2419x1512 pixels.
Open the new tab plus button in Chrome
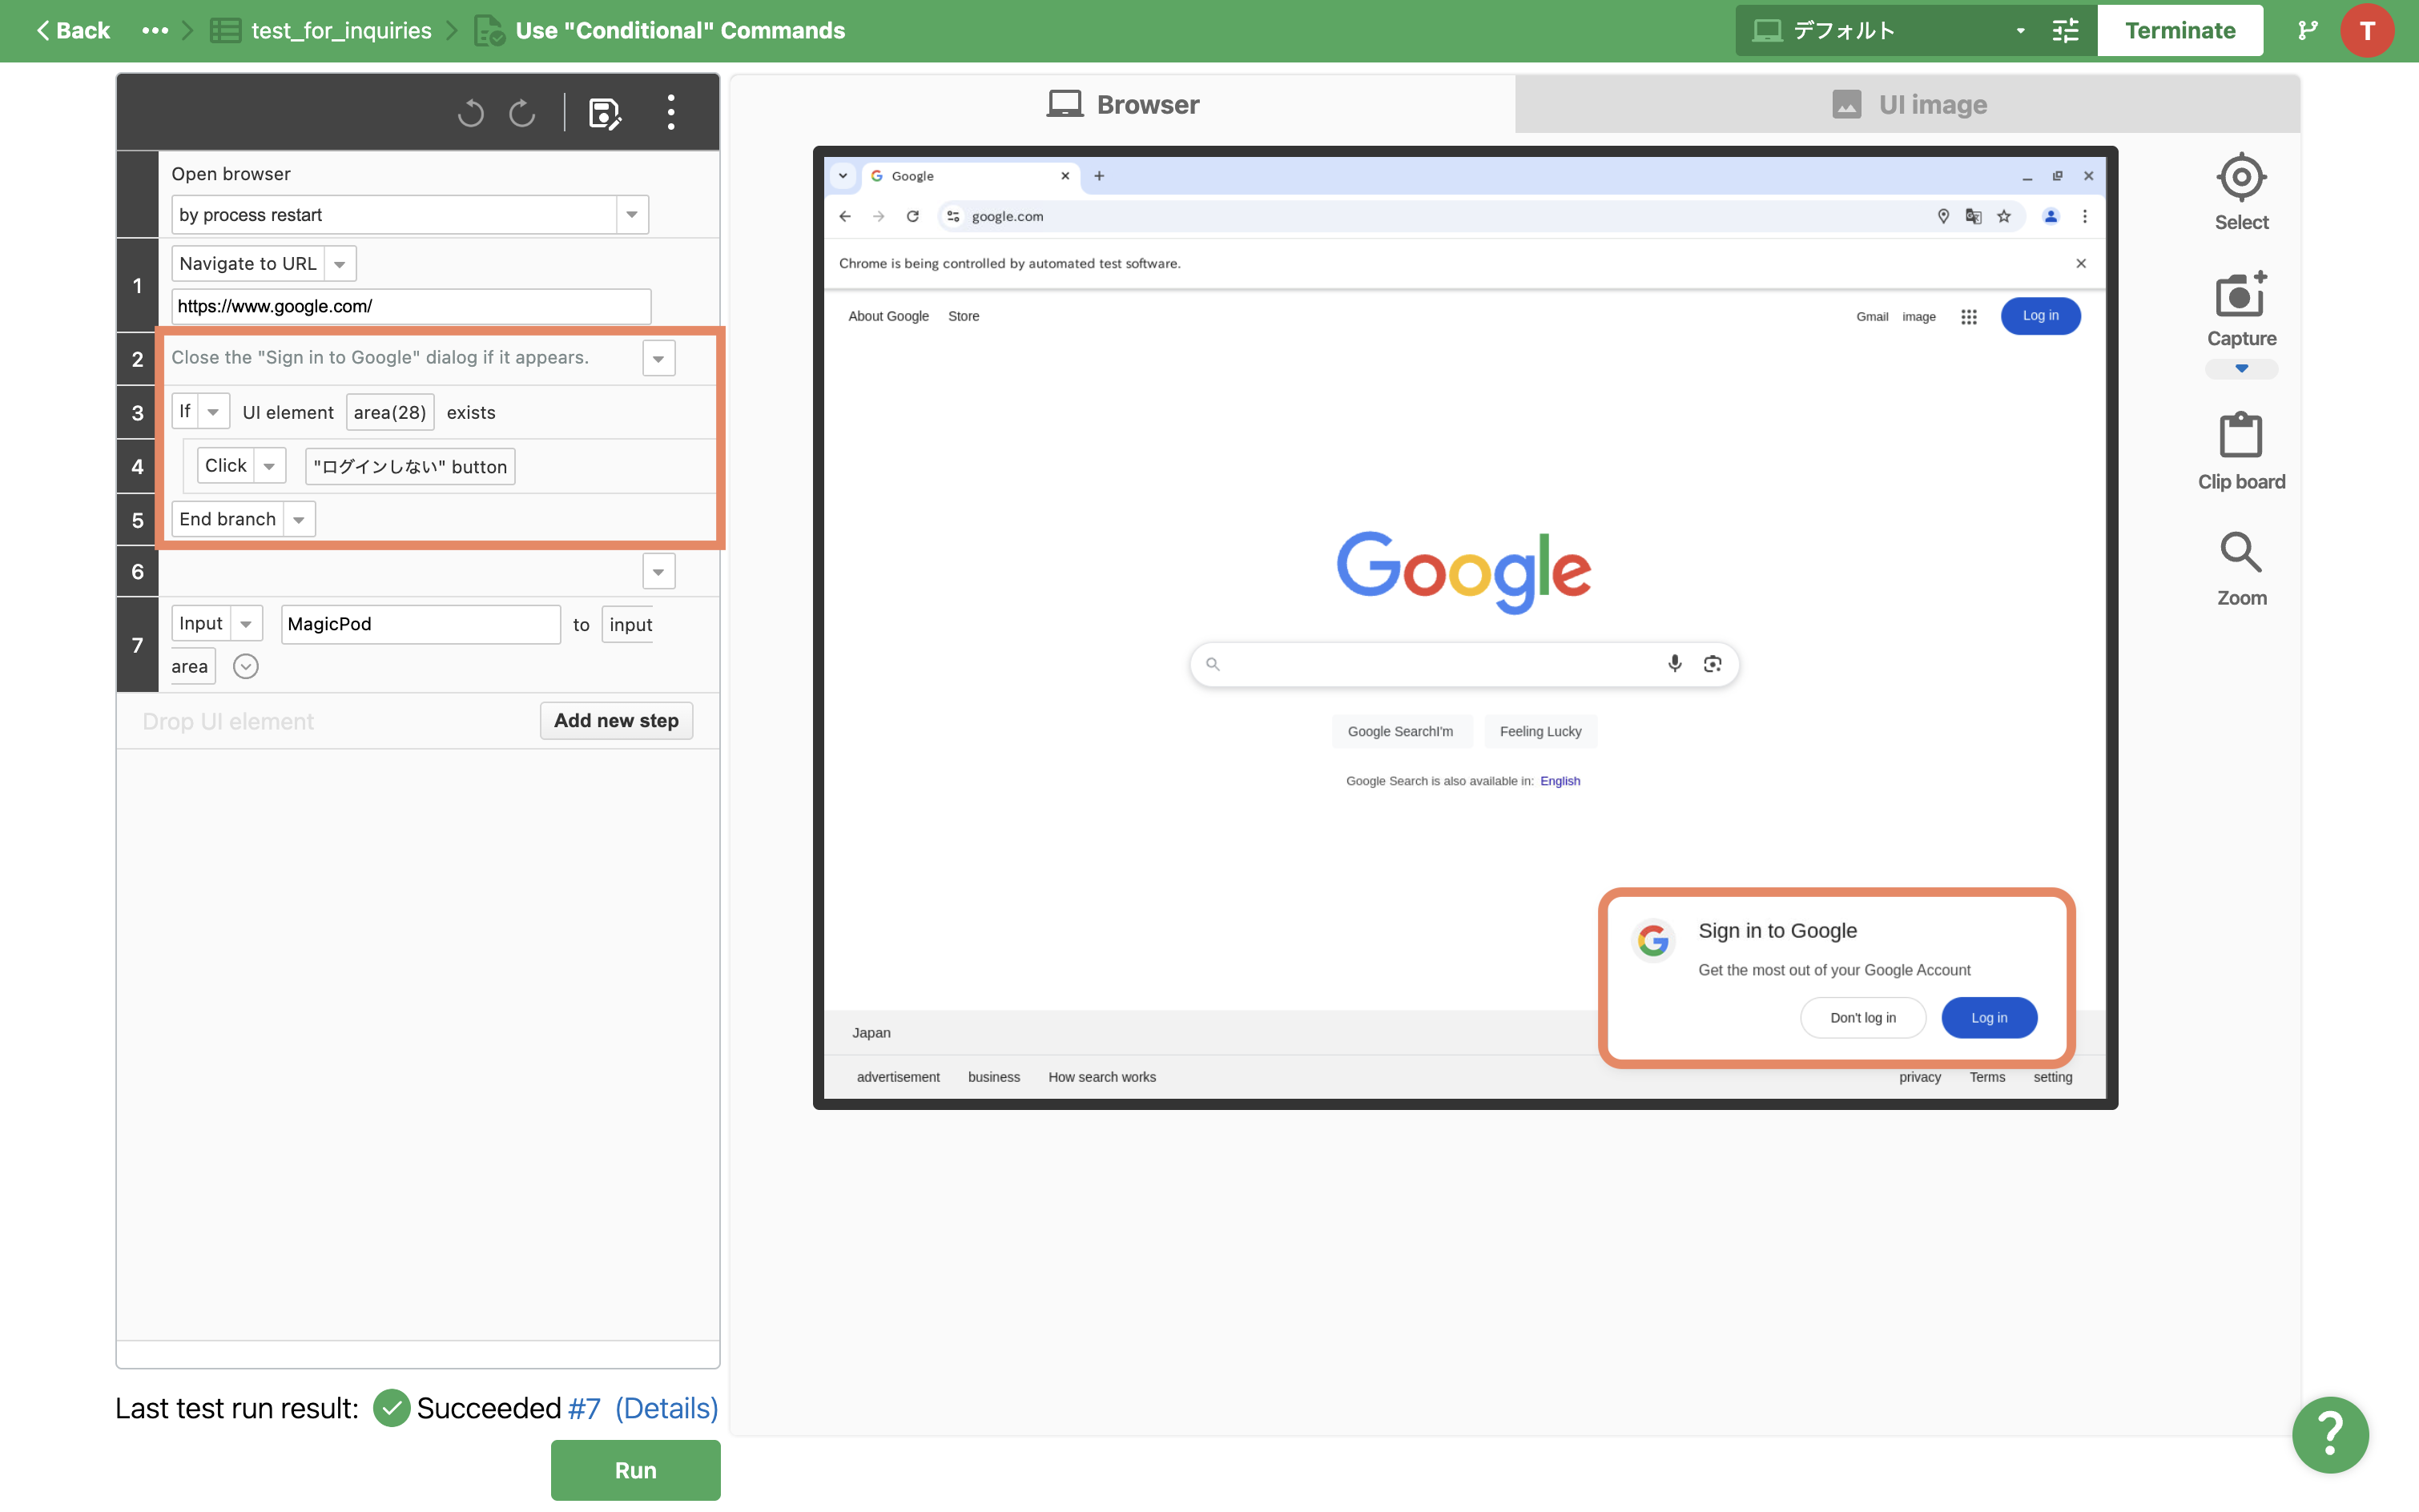point(1098,176)
